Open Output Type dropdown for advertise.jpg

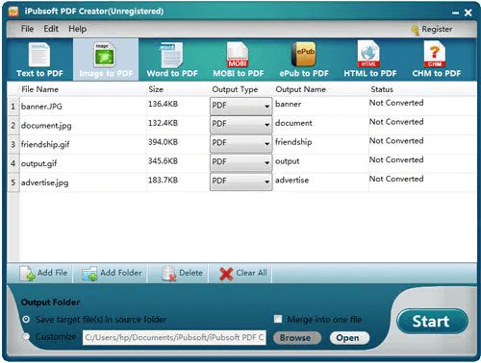pos(240,181)
